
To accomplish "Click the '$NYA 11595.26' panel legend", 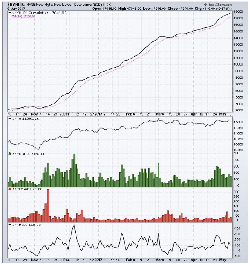I will (24, 118).
